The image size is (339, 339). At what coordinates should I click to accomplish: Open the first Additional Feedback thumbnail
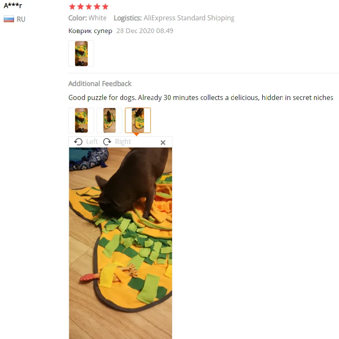click(x=81, y=120)
